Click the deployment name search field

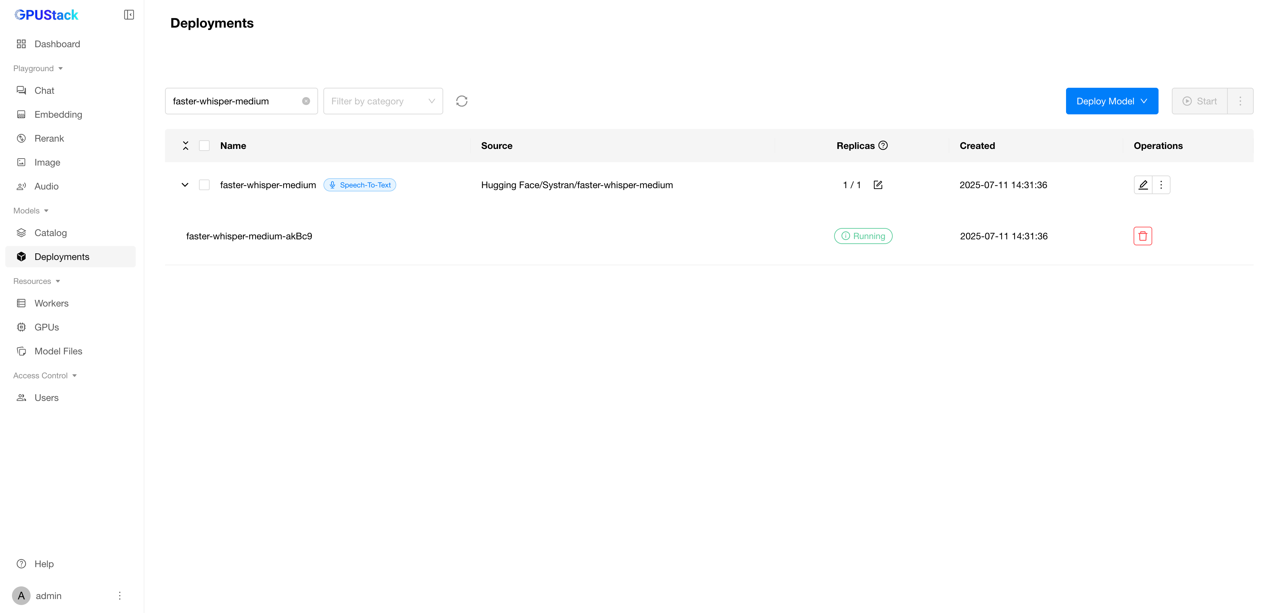pos(234,101)
